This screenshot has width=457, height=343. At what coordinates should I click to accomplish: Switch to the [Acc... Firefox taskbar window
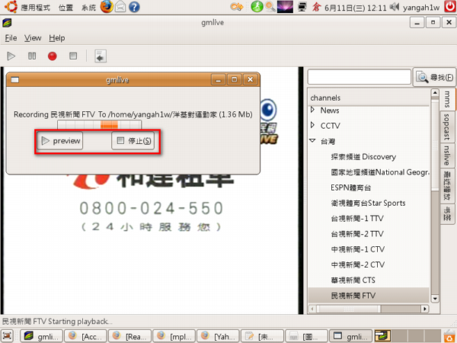coord(85,336)
